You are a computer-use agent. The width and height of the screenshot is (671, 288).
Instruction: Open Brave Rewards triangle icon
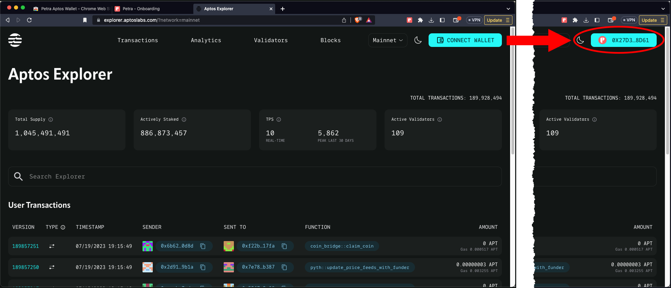[x=369, y=20]
